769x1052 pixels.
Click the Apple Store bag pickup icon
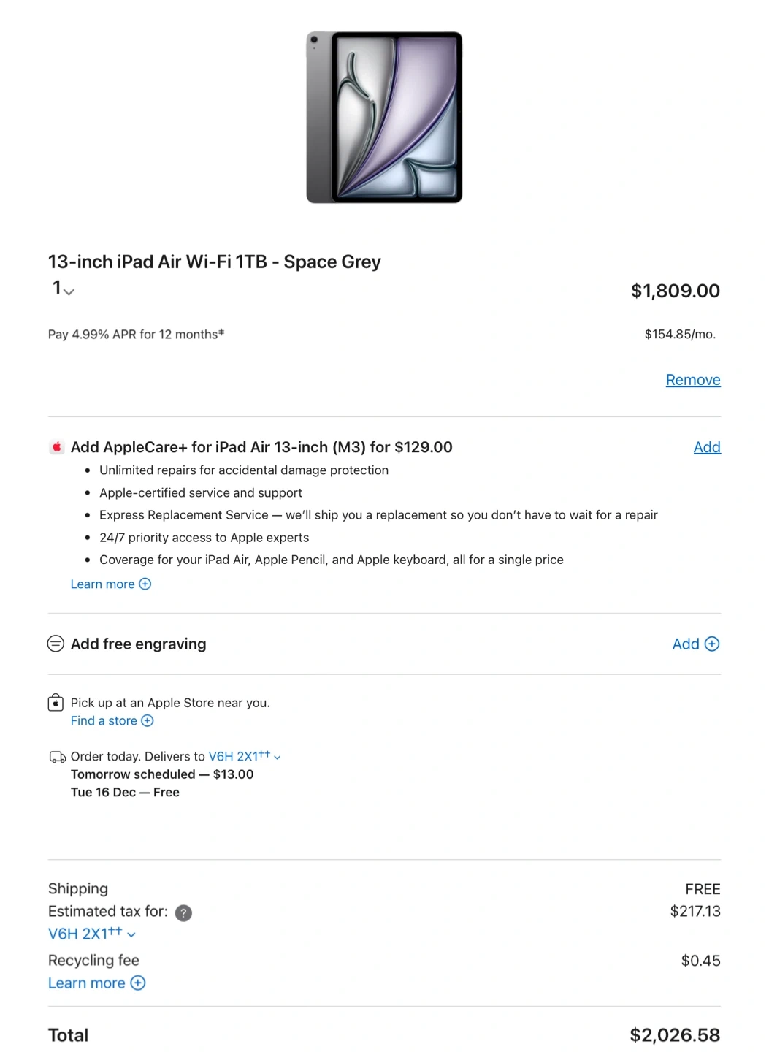[x=56, y=703]
